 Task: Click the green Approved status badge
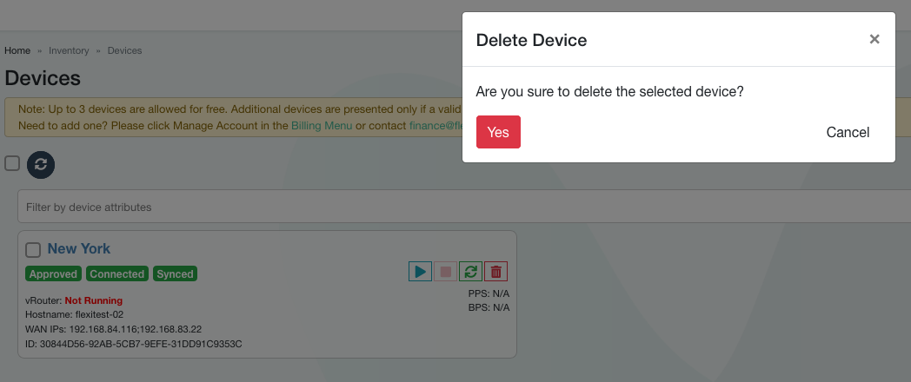pyautogui.click(x=53, y=274)
